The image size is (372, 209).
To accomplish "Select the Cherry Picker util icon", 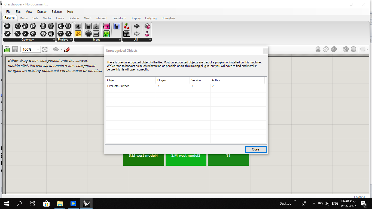I will click(x=127, y=26).
